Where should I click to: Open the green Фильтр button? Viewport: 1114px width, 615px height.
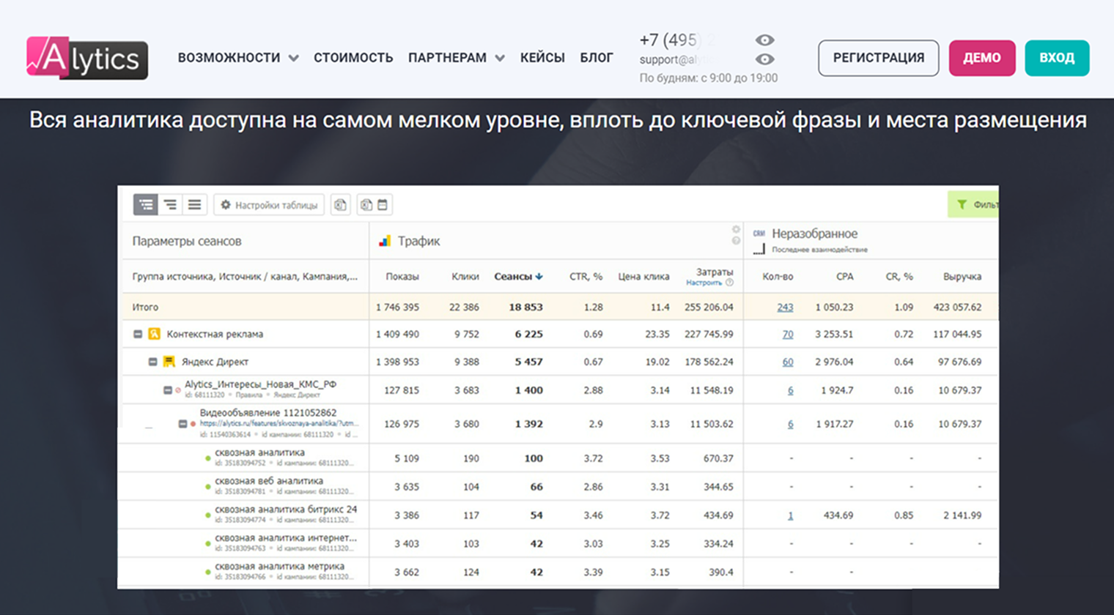pos(973,205)
